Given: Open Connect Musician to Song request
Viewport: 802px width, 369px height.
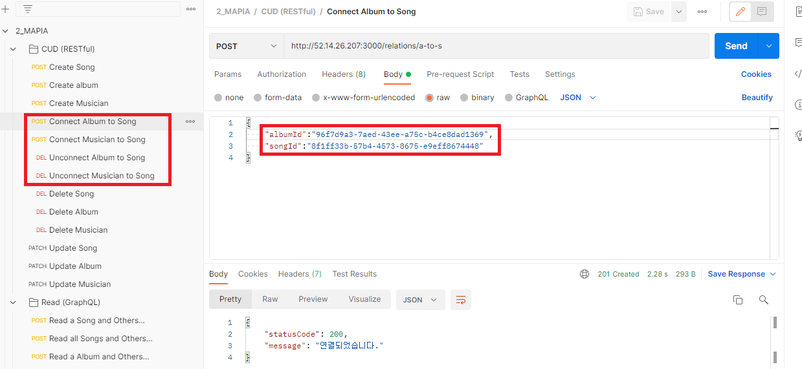Looking at the screenshot, I should coord(97,140).
